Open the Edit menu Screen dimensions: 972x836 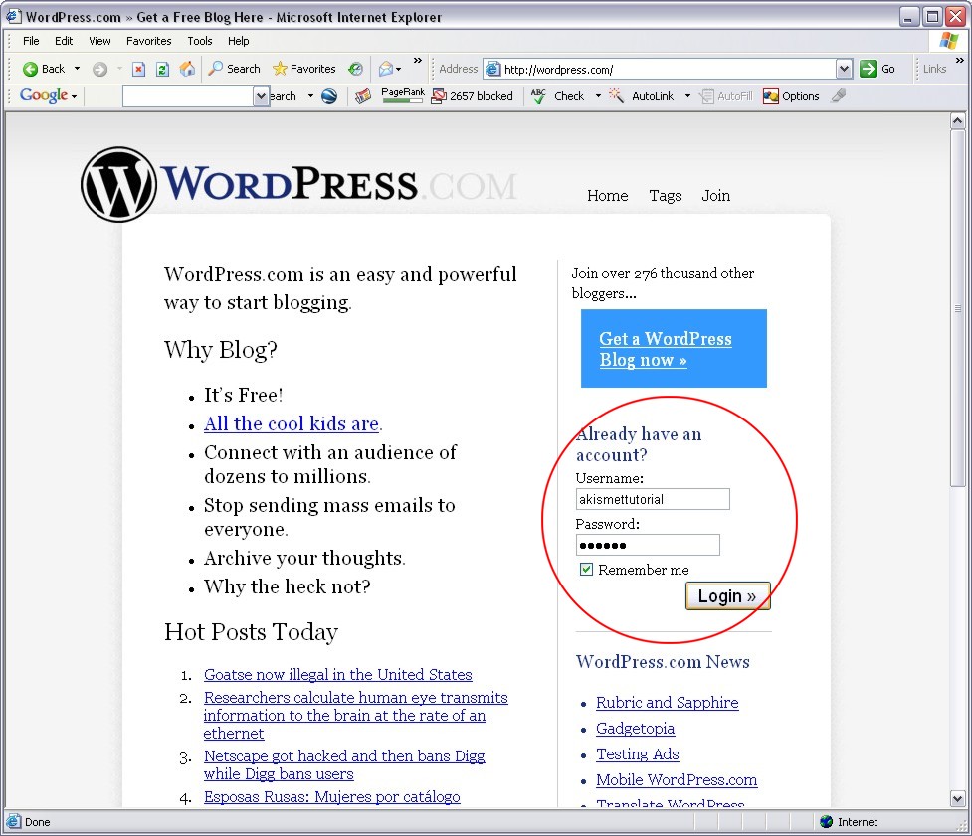pos(64,41)
